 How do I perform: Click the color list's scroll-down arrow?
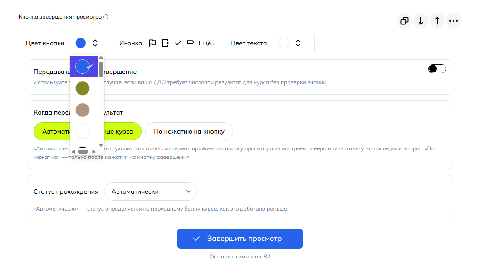101,145
